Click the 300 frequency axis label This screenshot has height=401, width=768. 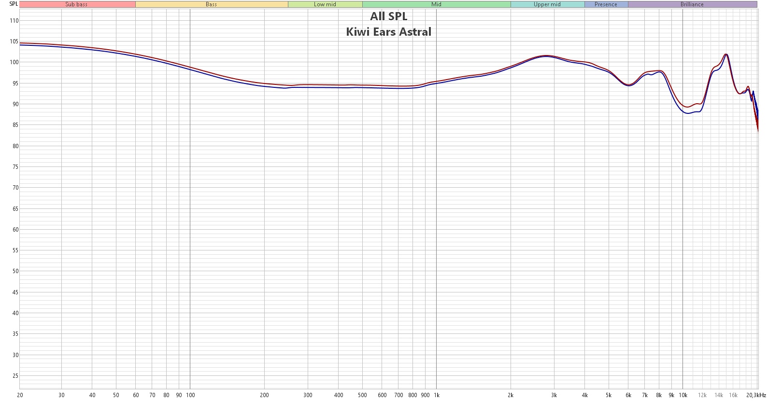[308, 395]
